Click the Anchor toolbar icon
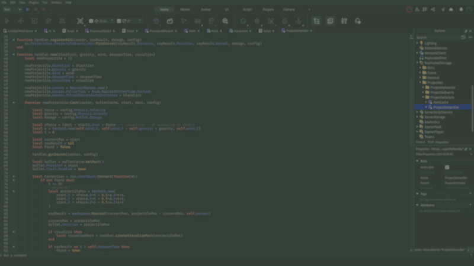 pos(299,21)
